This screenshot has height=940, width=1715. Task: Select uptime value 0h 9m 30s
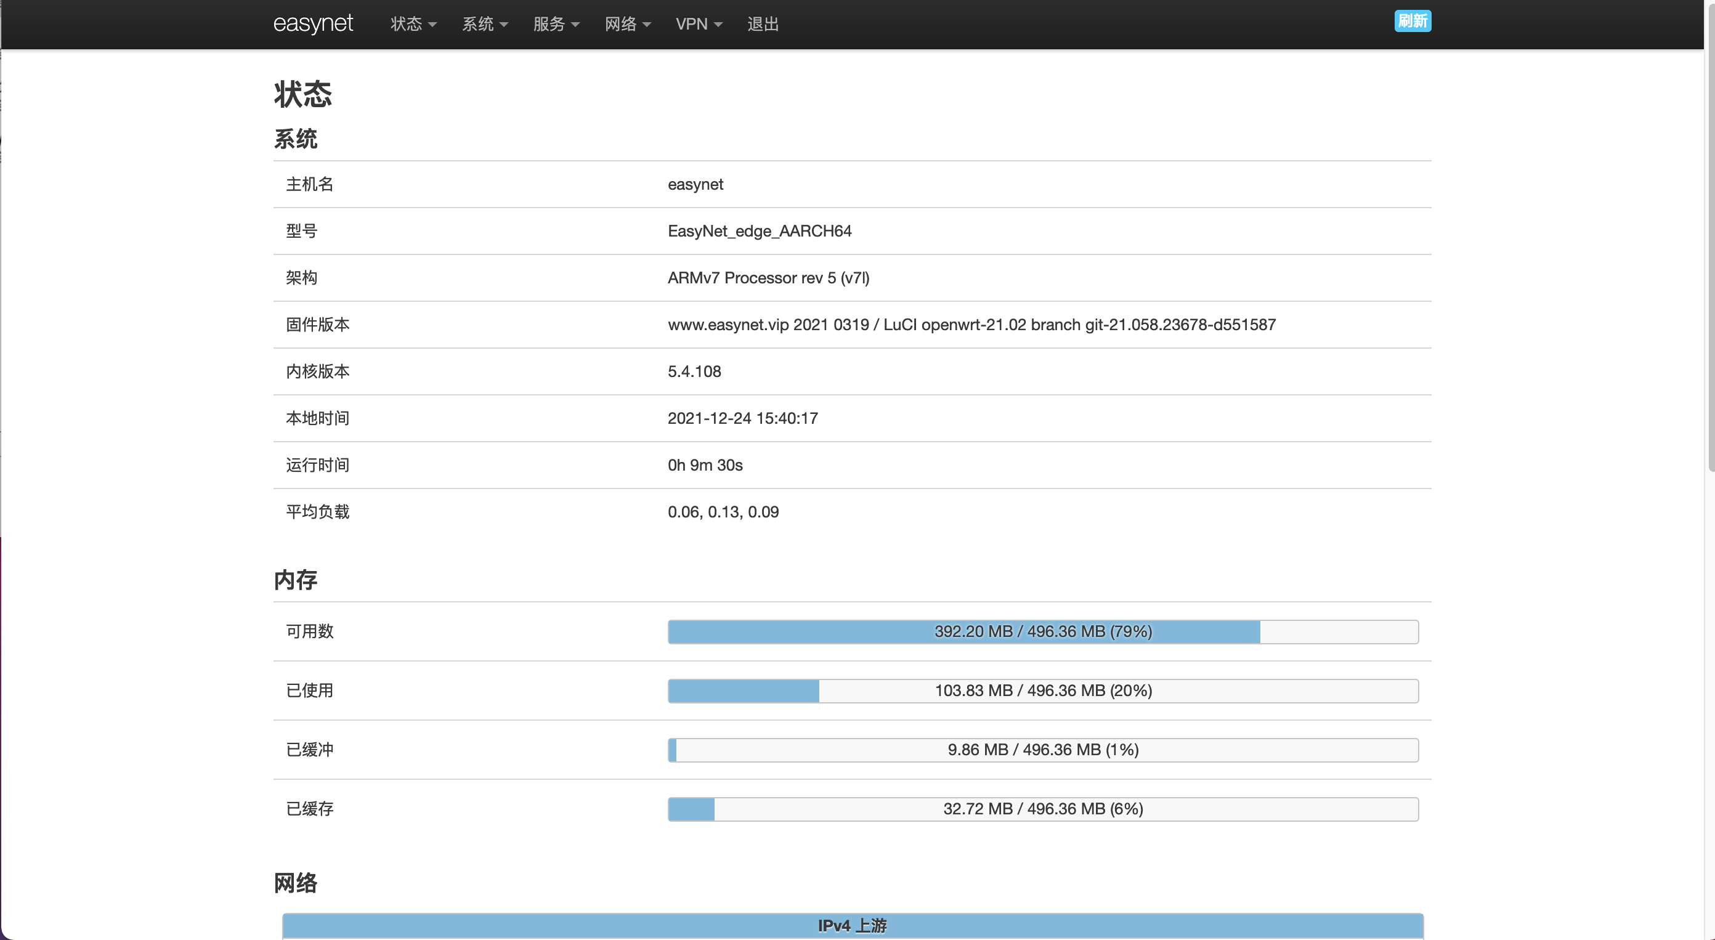(705, 464)
